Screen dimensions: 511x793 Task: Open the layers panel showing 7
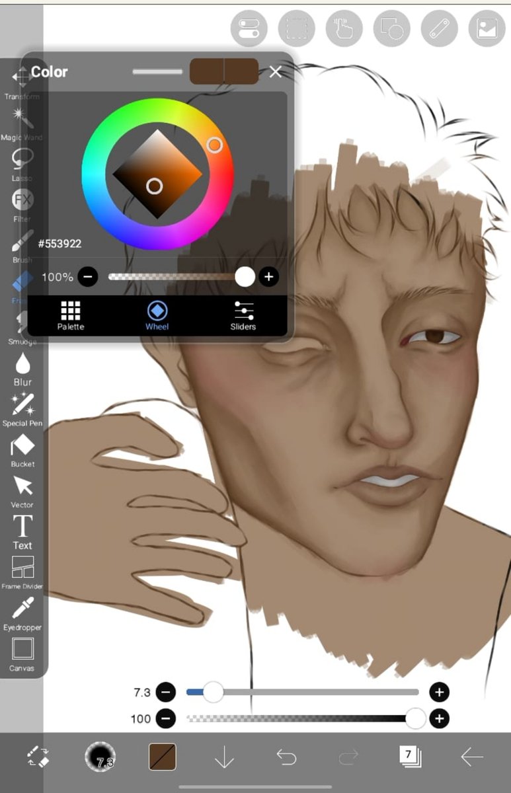click(410, 757)
